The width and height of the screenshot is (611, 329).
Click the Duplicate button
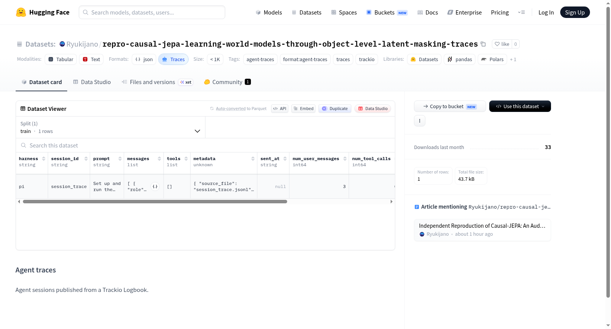pos(335,109)
